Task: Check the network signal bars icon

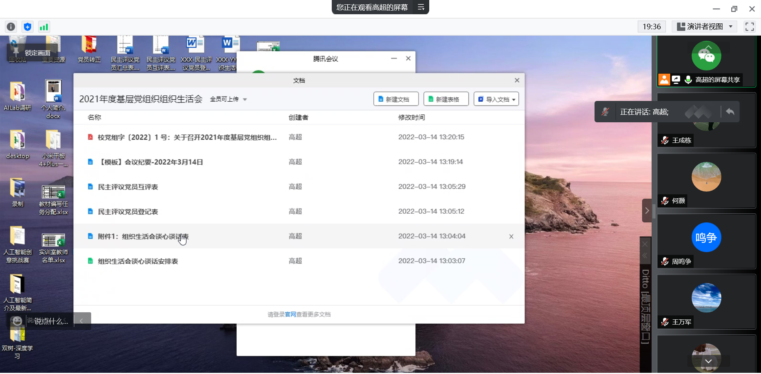Action: (x=44, y=27)
